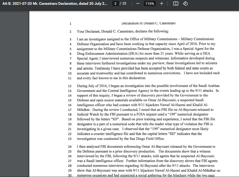Click the line starting 'During July of 2016'
The height and width of the screenshot is (177, 239).
pyautogui.click(x=148, y=86)
